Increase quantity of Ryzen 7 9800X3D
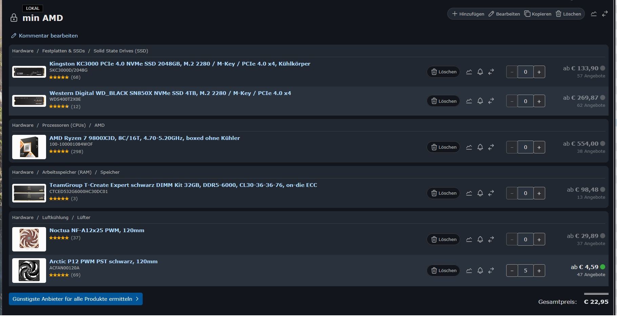Screen dimensions: 617x317 point(539,147)
